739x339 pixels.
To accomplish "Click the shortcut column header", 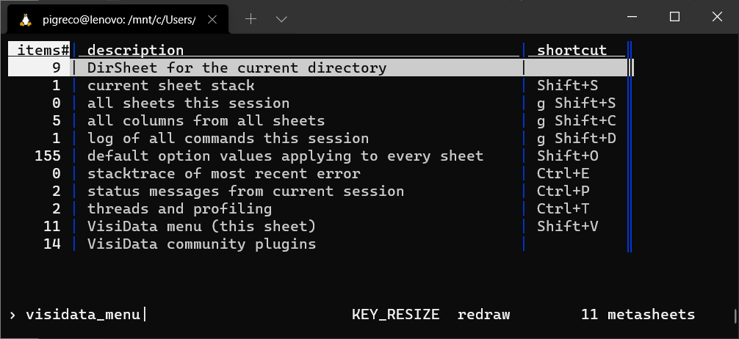I will [572, 51].
